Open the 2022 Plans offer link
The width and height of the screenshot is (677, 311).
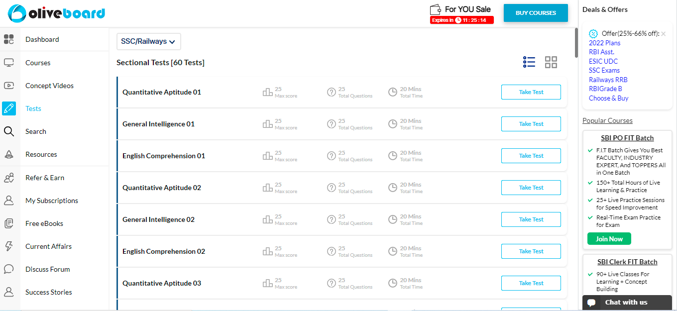(x=604, y=43)
